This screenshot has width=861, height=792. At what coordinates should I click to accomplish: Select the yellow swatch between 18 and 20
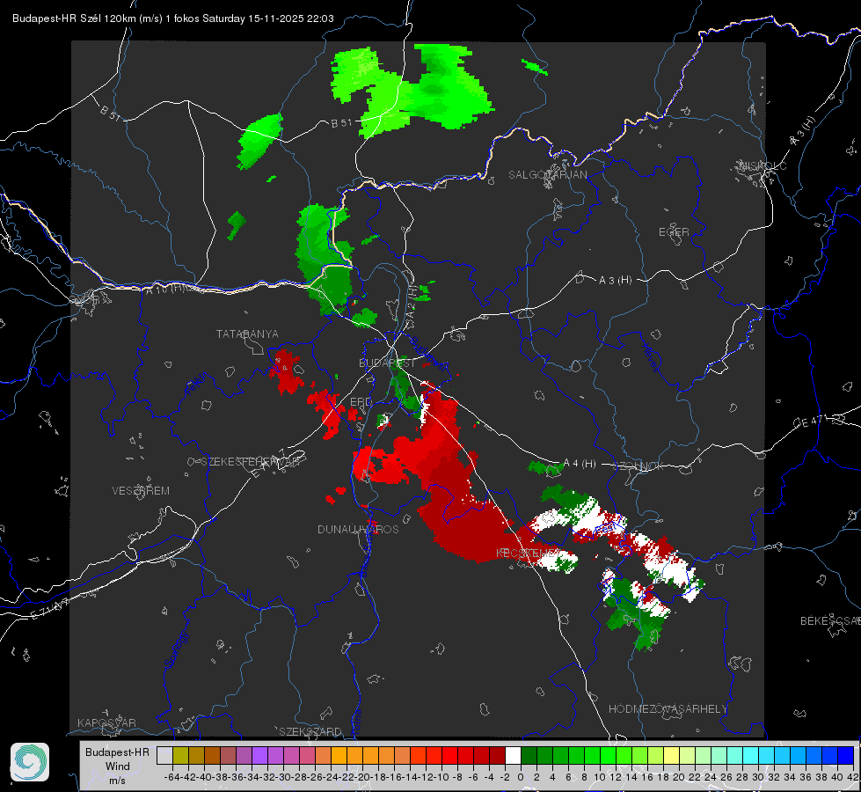coord(672,755)
